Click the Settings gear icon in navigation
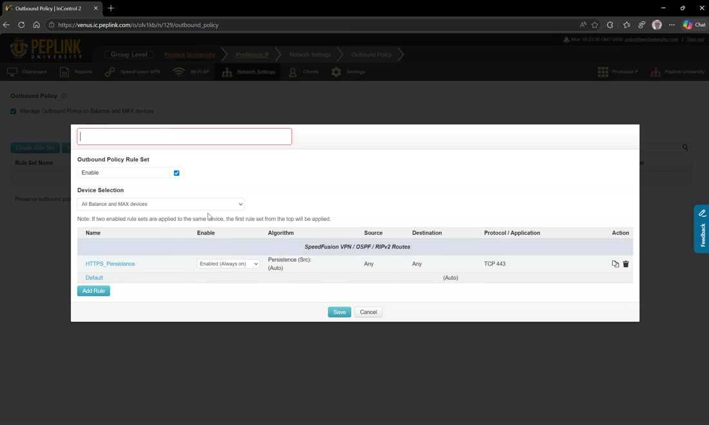Image resolution: width=709 pixels, height=425 pixels. [x=336, y=72]
